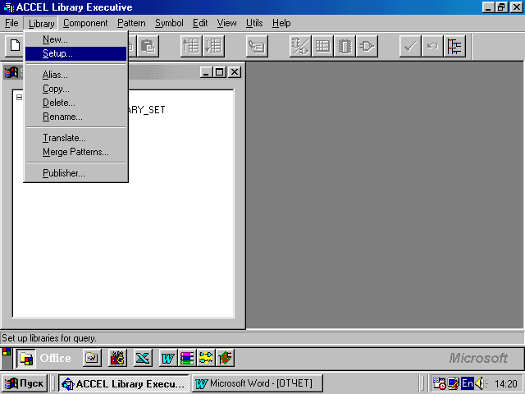Open the pins spreadsheet table icon

(x=322, y=46)
